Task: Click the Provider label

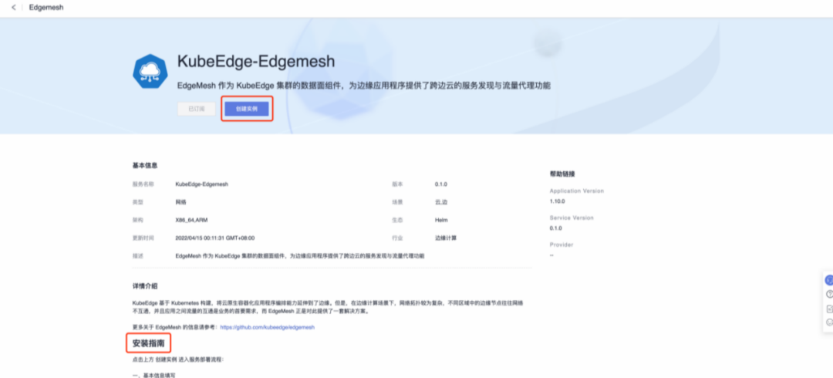Action: pos(562,245)
